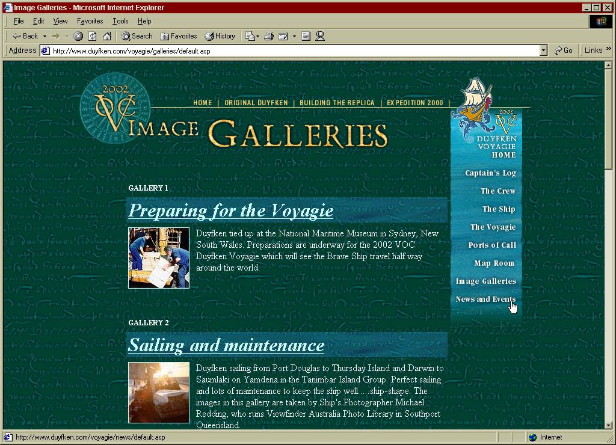616x445 pixels.
Task: Follow the HOME link in top navigation
Action: 202,103
